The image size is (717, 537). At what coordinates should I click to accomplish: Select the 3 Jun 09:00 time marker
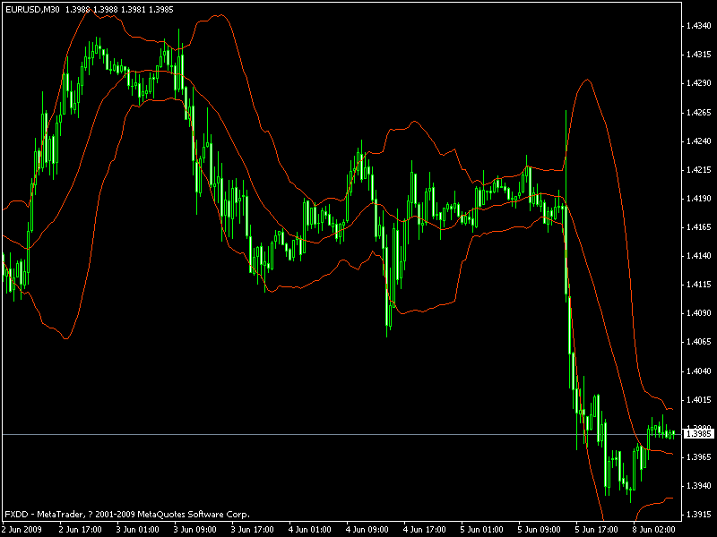coord(194,530)
